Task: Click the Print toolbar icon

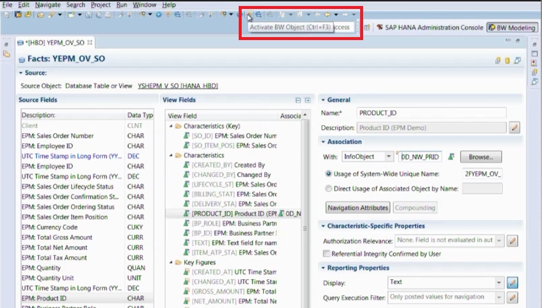Action: pyautogui.click(x=108, y=14)
